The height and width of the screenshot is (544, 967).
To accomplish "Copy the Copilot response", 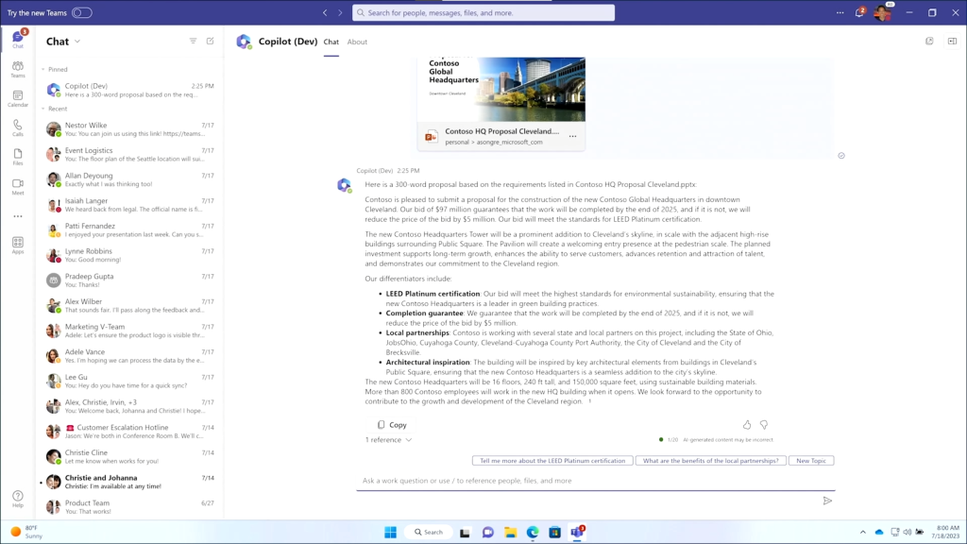I will click(392, 424).
